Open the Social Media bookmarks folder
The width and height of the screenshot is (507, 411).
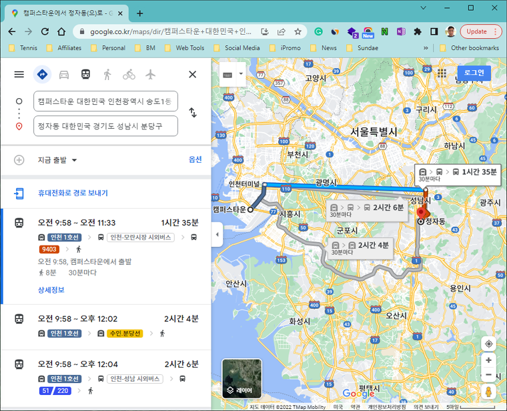[x=237, y=48]
